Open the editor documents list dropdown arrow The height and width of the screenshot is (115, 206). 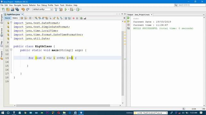122,14
